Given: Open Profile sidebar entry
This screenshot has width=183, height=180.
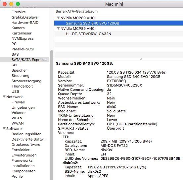Looking at the screenshot, I should pyautogui.click(x=17, y=176).
